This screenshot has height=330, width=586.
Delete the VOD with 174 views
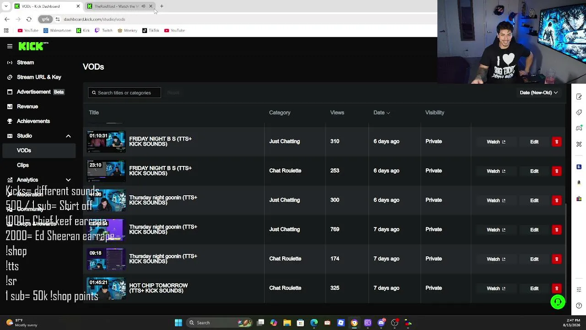[x=557, y=259]
